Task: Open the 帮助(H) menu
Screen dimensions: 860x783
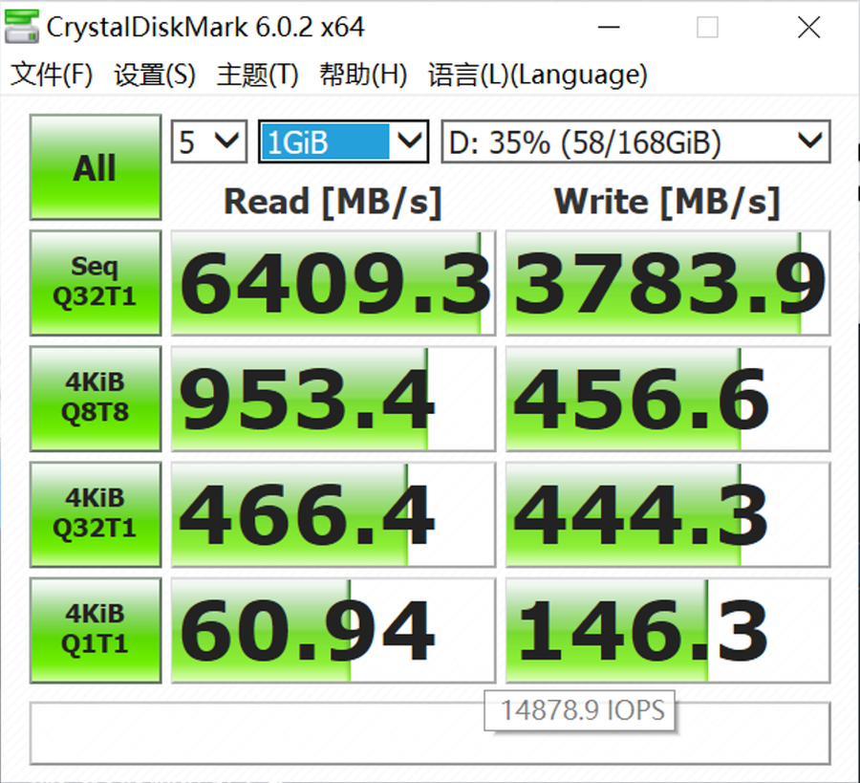Action: [x=363, y=75]
